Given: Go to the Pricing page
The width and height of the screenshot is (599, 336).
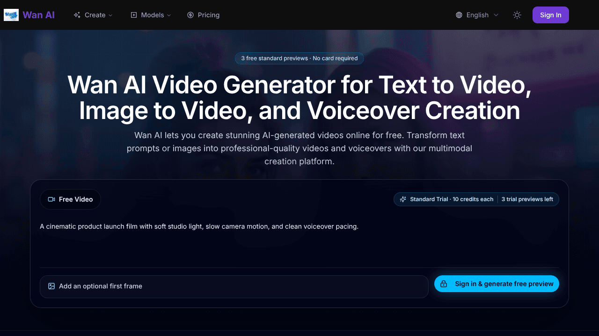Looking at the screenshot, I should [203, 15].
